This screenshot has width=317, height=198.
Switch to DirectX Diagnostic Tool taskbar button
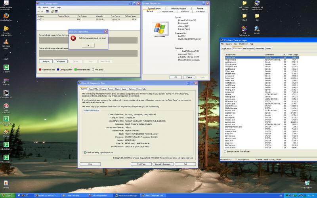pyautogui.click(x=153, y=196)
